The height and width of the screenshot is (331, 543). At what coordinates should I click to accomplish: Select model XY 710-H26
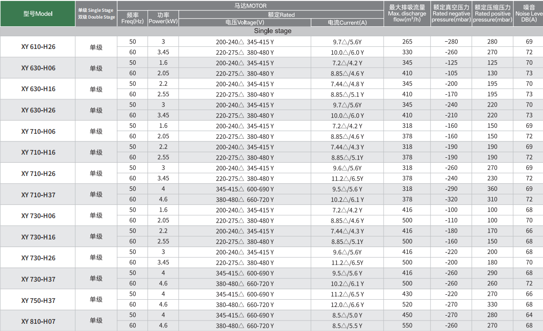pos(38,174)
